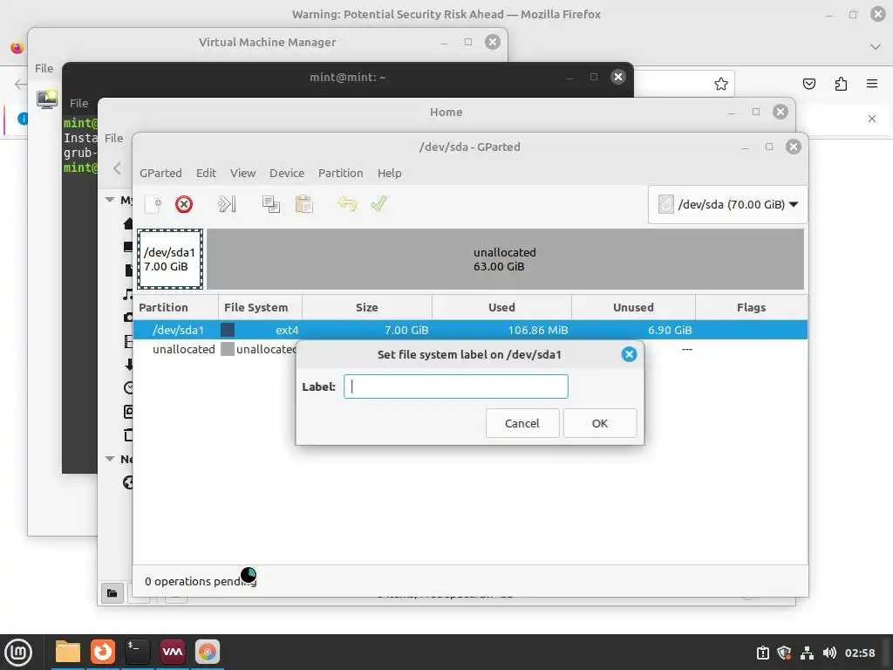Image resolution: width=893 pixels, height=670 pixels.
Task: Click the new virtual machine monitor icon
Action: click(x=47, y=99)
